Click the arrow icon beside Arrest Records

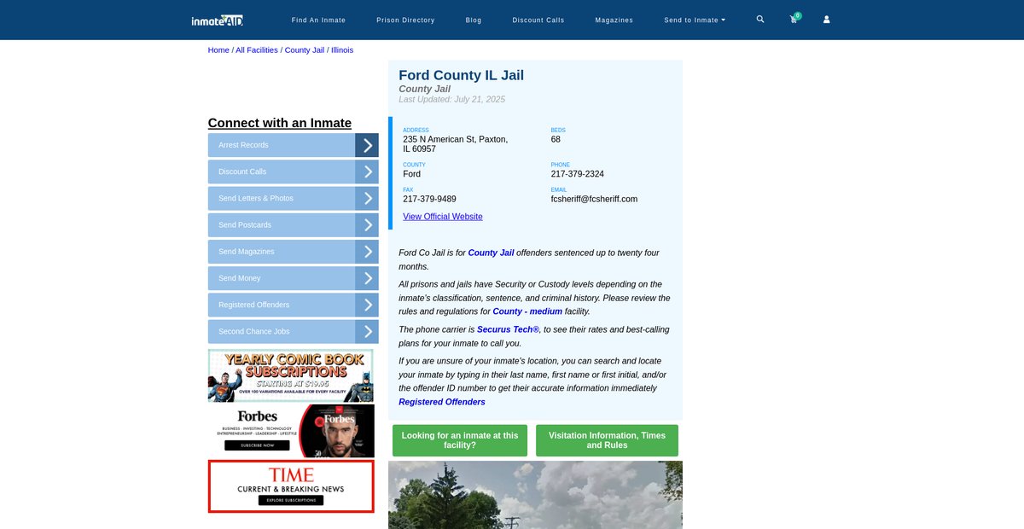click(x=367, y=145)
